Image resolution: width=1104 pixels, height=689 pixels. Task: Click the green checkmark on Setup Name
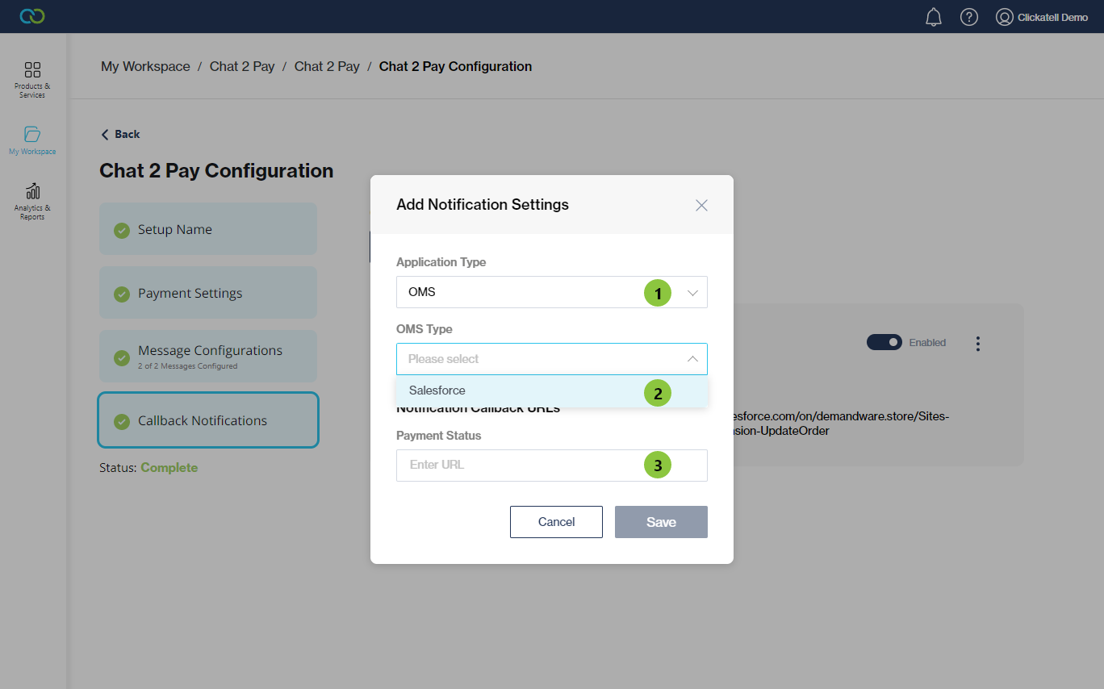121,231
